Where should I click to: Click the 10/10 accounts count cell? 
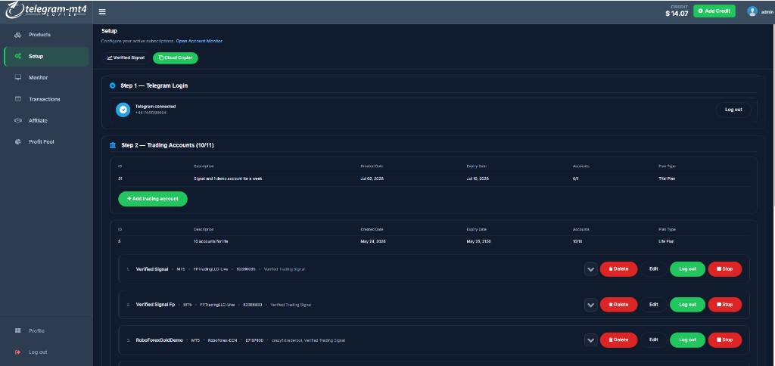(577, 241)
